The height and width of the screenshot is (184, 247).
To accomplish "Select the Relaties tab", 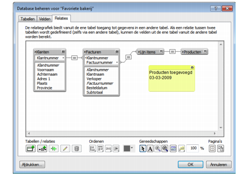I will pyautogui.click(x=61, y=18).
